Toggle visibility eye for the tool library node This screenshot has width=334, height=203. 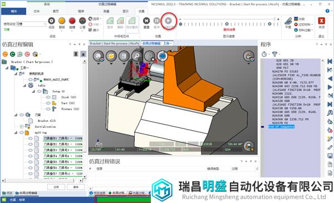(22, 115)
